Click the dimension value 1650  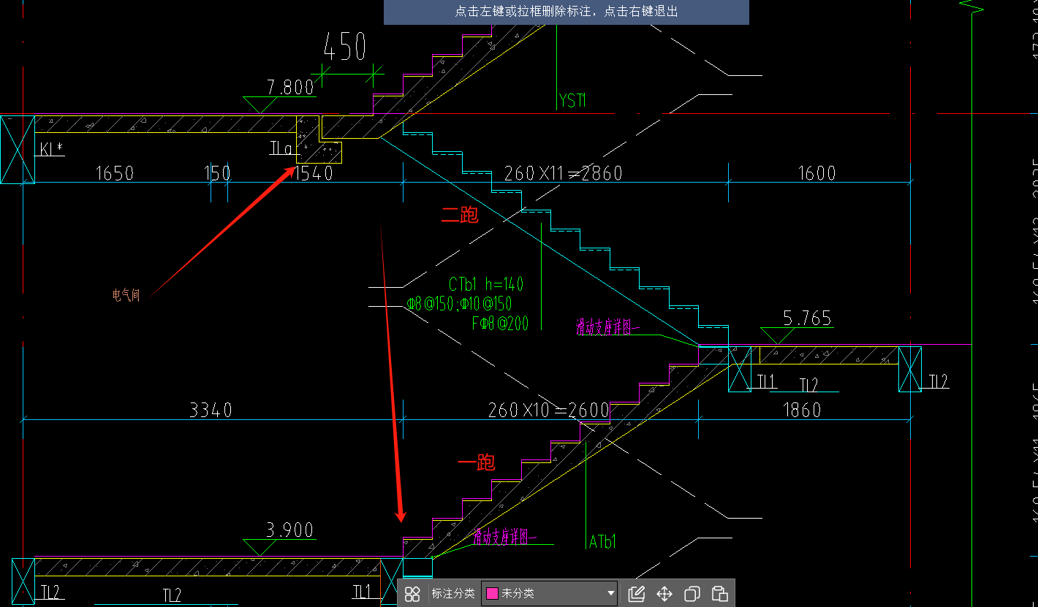pos(115,173)
